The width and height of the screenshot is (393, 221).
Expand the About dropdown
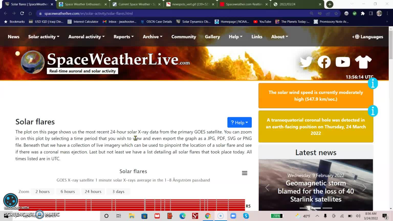[x=279, y=37]
